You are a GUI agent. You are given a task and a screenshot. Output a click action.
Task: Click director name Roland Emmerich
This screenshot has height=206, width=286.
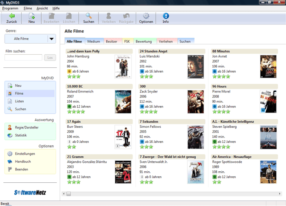tap(80, 91)
